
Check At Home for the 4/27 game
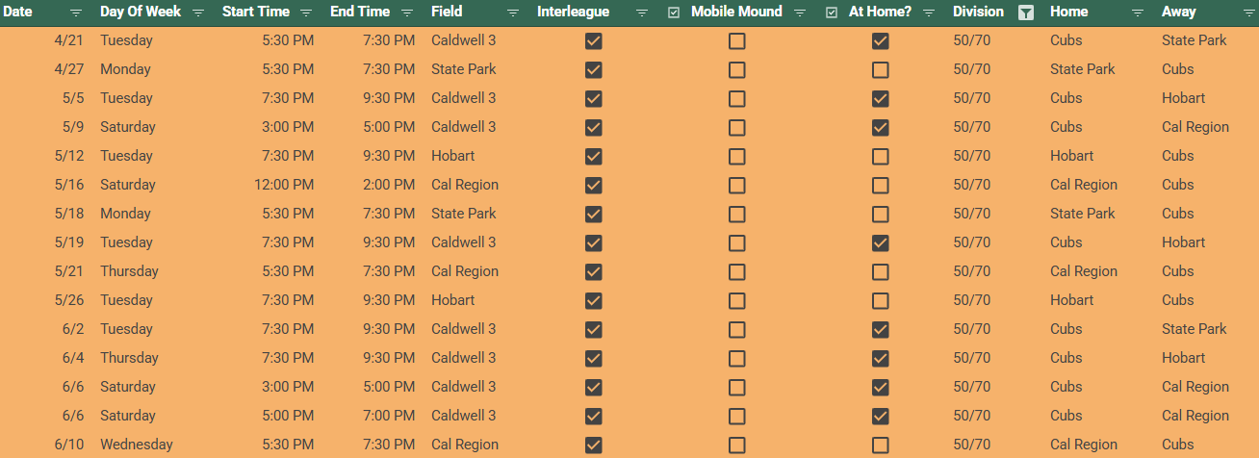pyautogui.click(x=880, y=70)
